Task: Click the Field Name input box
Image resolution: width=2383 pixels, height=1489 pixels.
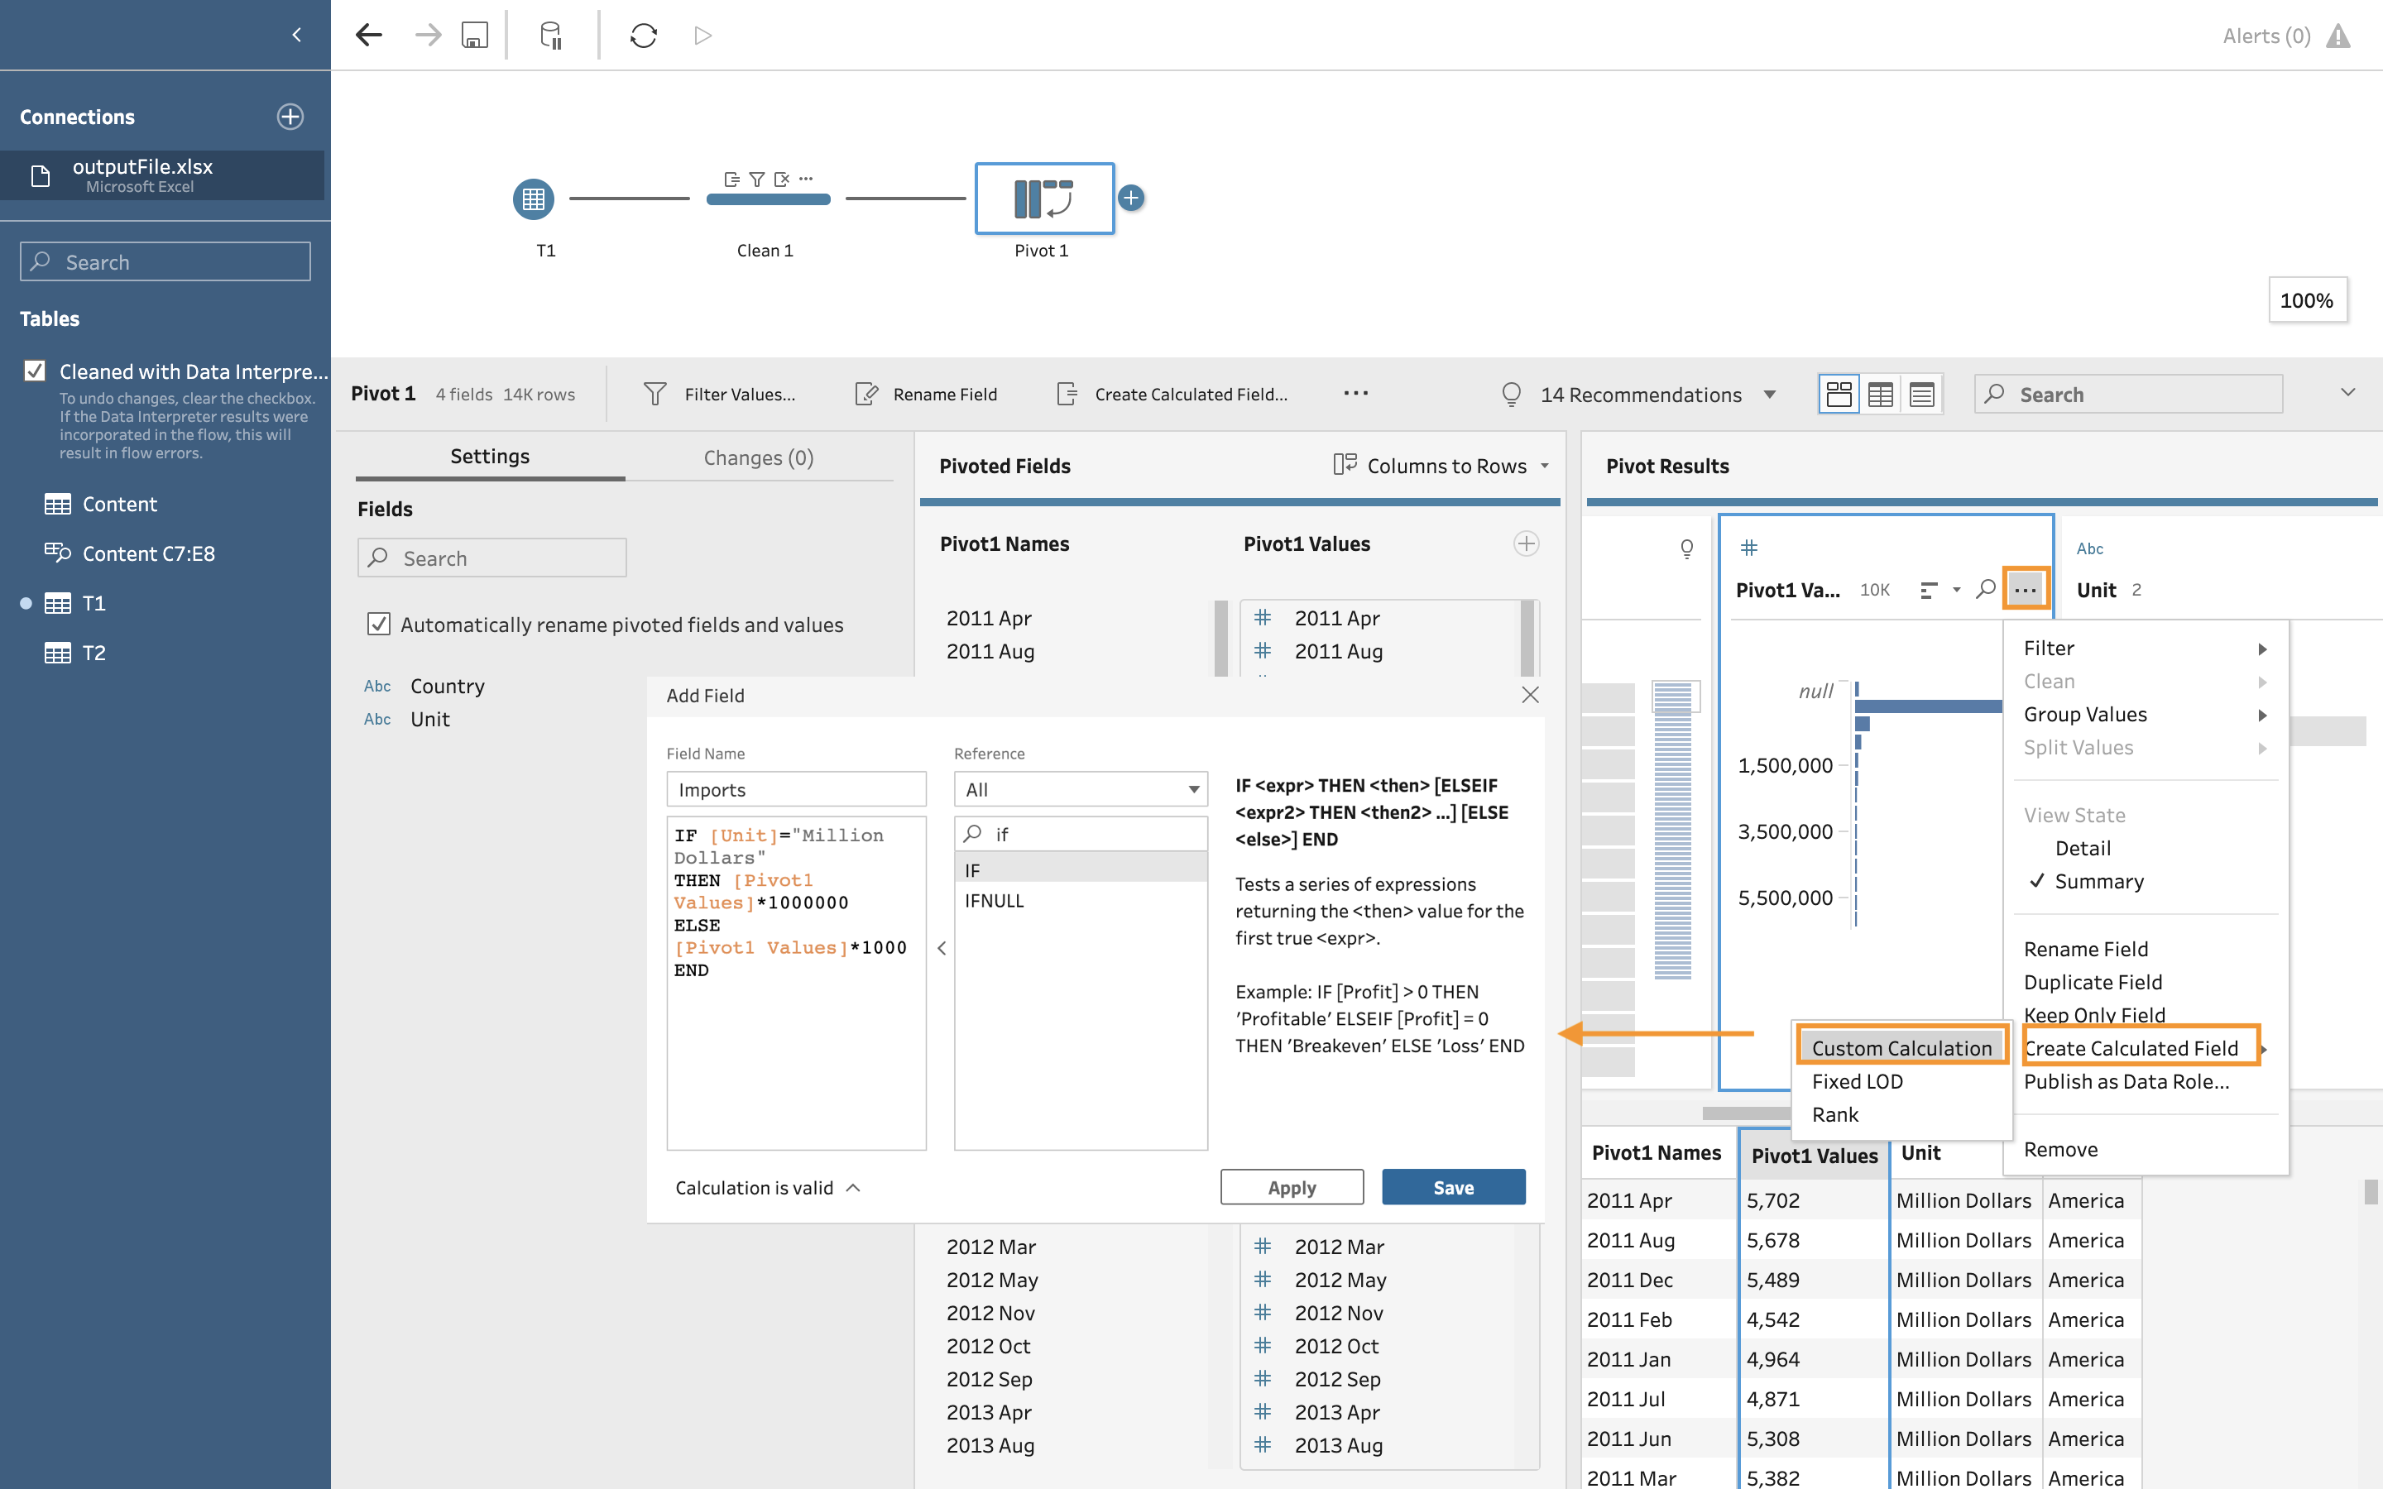Action: [x=796, y=790]
